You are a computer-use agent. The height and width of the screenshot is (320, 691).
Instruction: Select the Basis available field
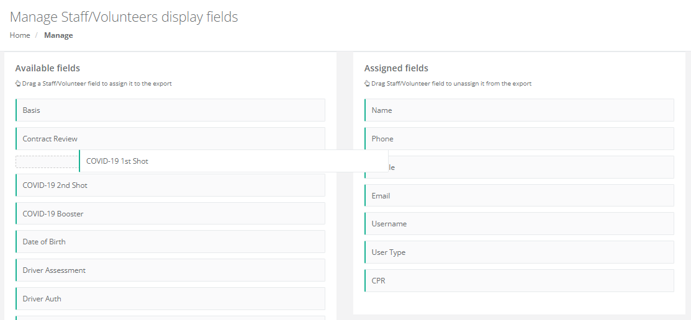170,110
